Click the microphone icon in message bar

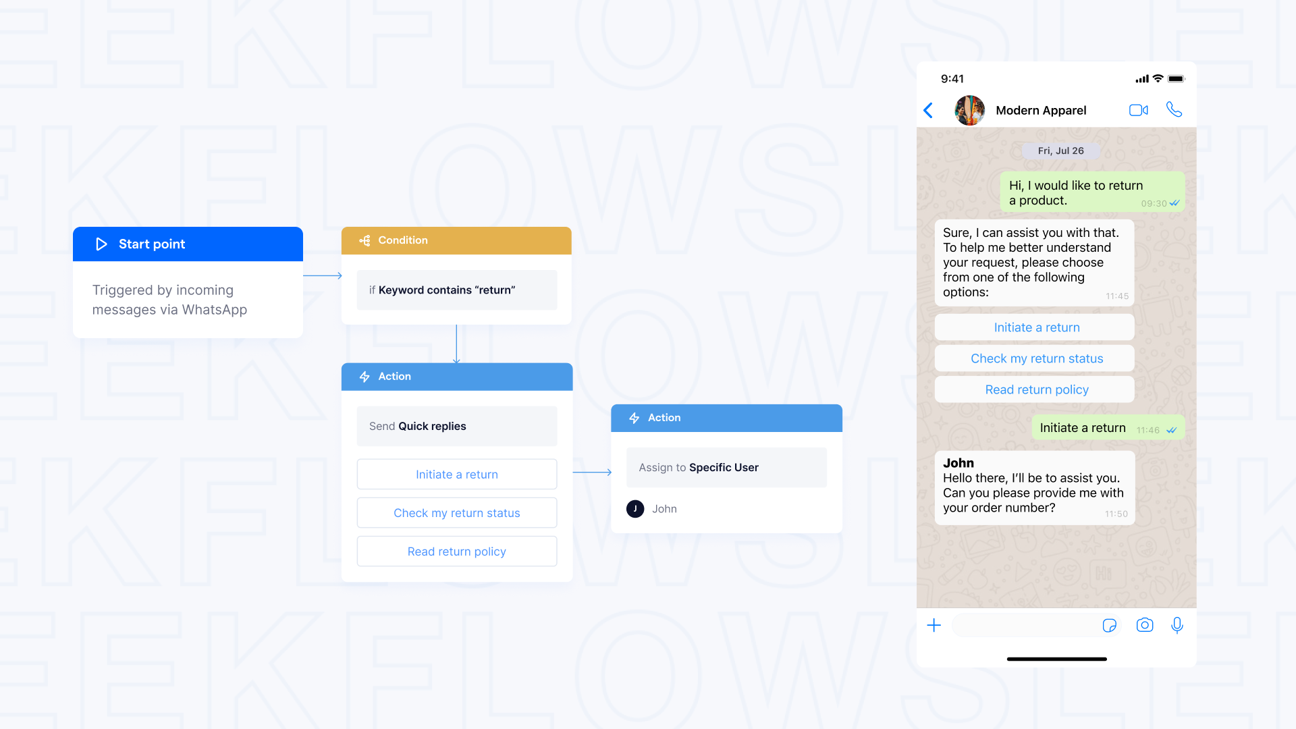pyautogui.click(x=1178, y=625)
